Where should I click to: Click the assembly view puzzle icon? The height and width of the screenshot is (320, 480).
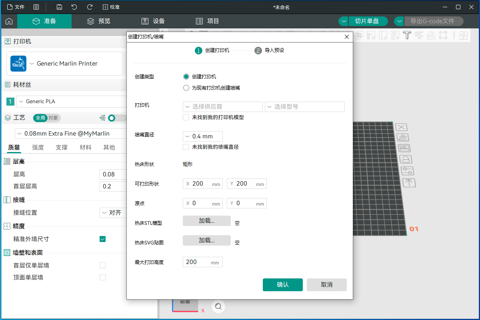pyautogui.click(x=464, y=35)
